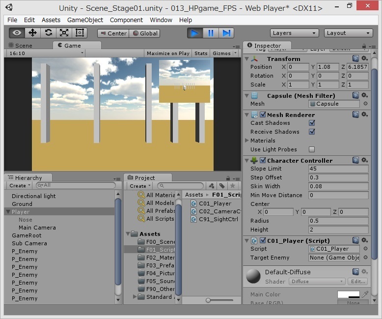
Task: Open File menu
Action: click(x=12, y=20)
